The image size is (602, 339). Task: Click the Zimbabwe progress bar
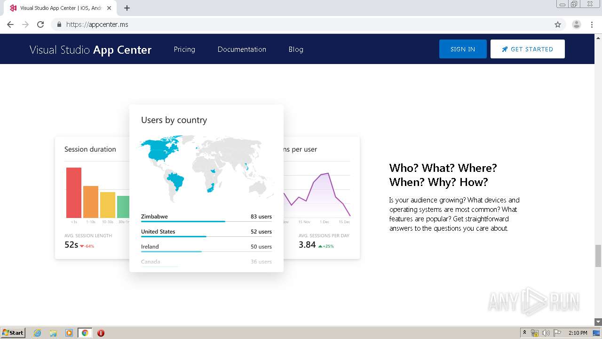[x=206, y=221]
